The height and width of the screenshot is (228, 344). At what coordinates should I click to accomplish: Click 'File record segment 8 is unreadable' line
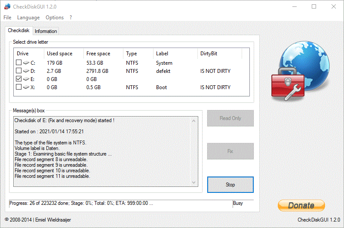pos(51,159)
